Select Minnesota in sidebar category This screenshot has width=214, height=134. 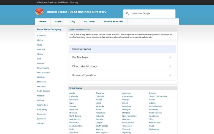42,82
